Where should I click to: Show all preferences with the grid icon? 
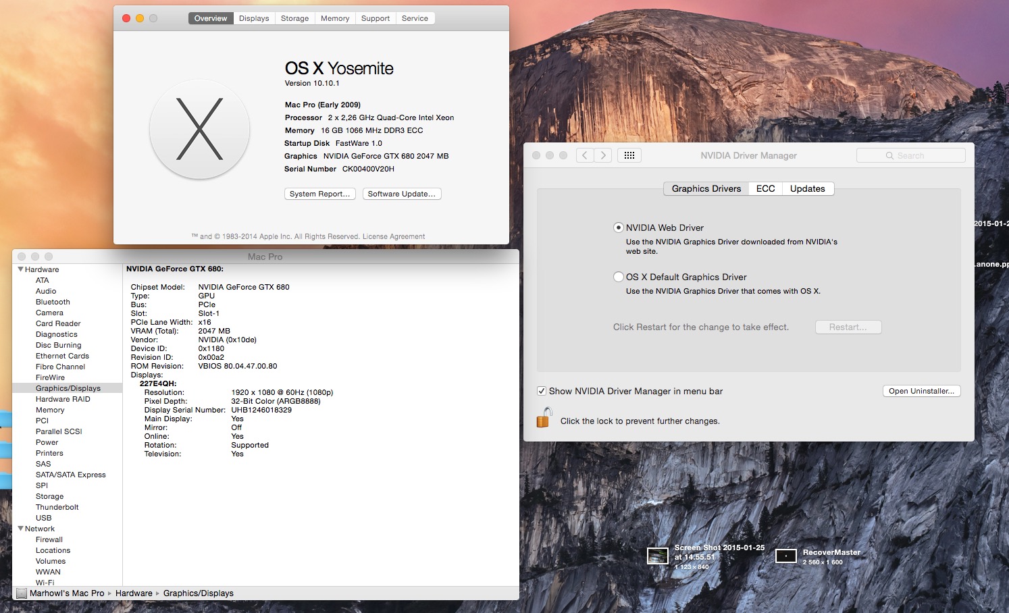(629, 155)
